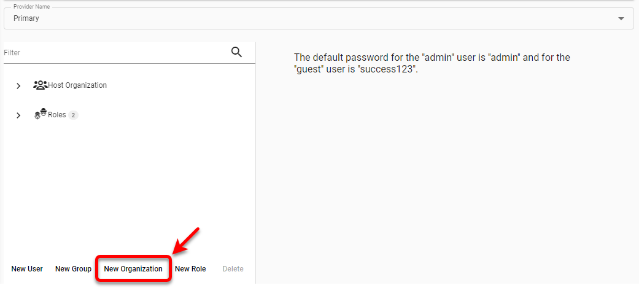Viewport: 639px width, 288px height.
Task: Select the Host Organization tree item label
Action: point(77,85)
